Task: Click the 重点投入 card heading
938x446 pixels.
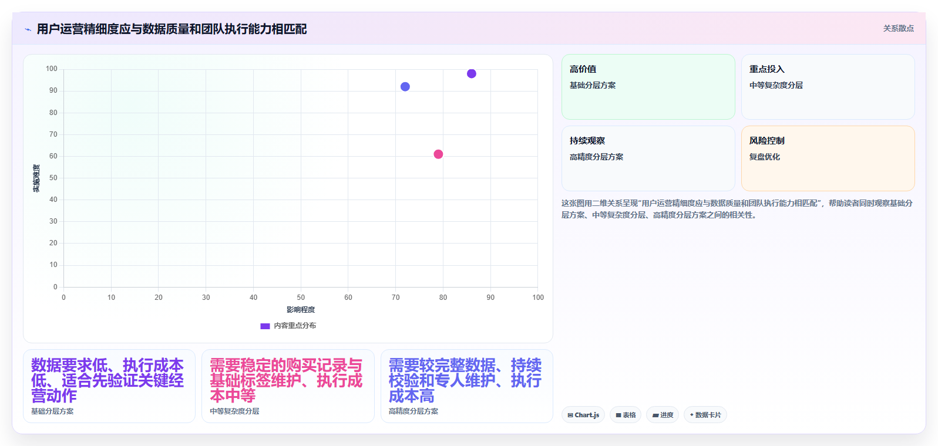Action: 766,69
